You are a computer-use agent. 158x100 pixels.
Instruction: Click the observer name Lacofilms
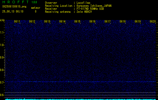click(83, 3)
